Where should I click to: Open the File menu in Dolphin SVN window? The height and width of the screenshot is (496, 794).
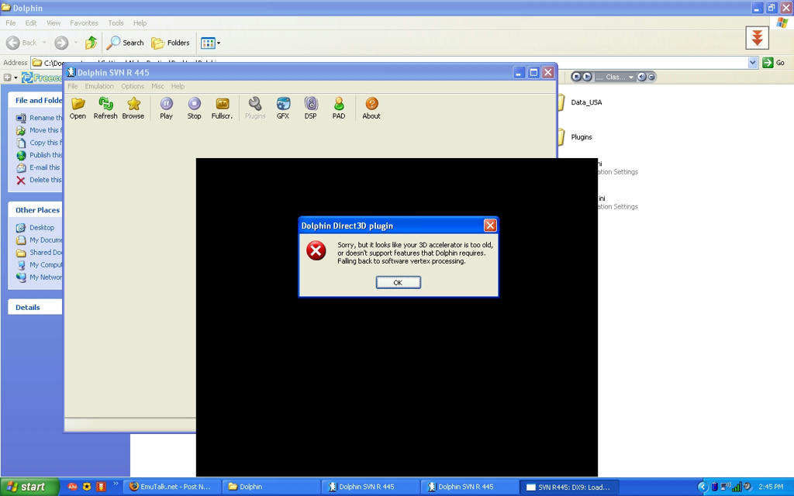73,87
